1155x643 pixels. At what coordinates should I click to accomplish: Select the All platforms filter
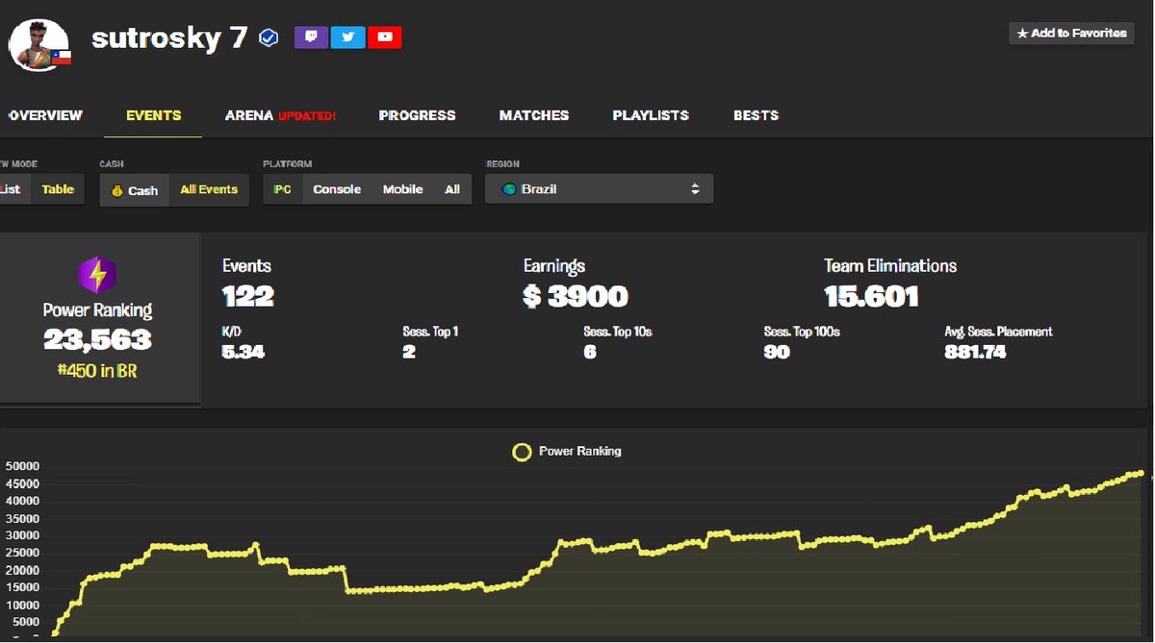(452, 189)
